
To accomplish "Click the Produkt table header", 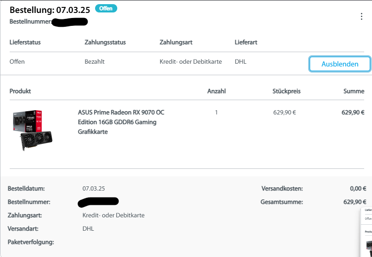I will pos(20,91).
